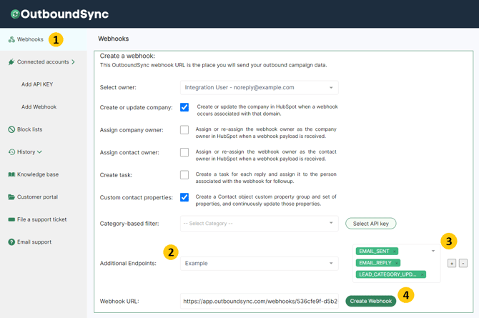The width and height of the screenshot is (479, 318).
Task: Click the 'Additional Endpoints:' label
Action: pyautogui.click(x=128, y=263)
